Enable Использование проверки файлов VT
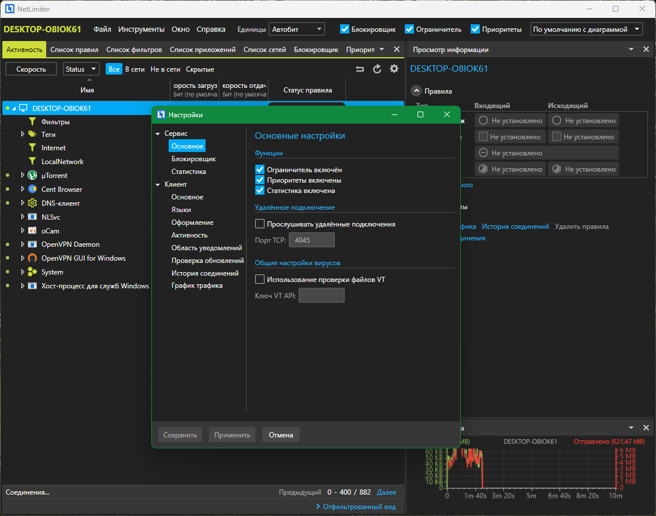The image size is (656, 516). [260, 280]
